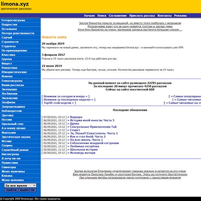Click the line stating 22785 рассказов

[x=130, y=83]
